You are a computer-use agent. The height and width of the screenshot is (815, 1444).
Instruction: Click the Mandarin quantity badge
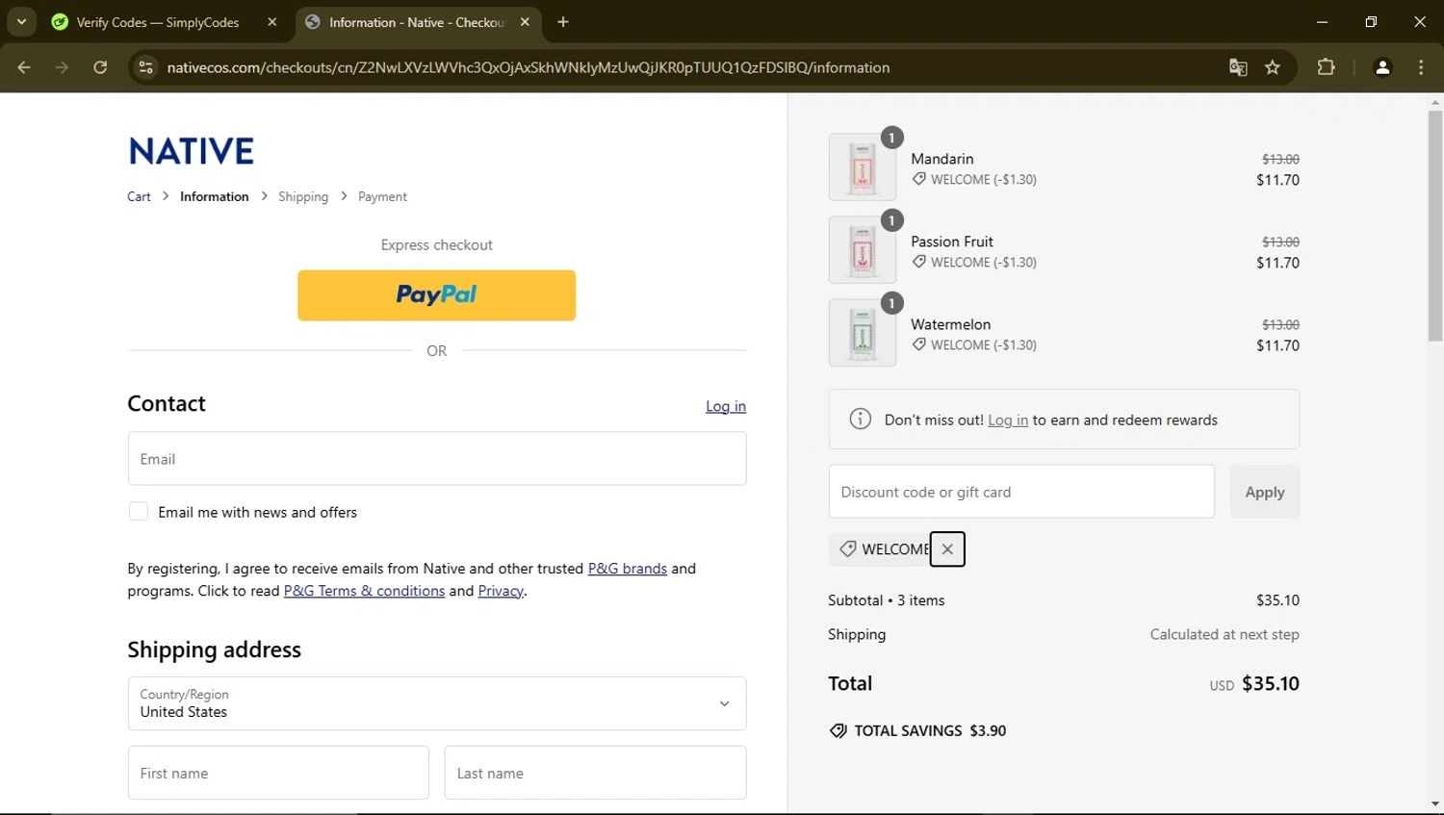pos(891,138)
